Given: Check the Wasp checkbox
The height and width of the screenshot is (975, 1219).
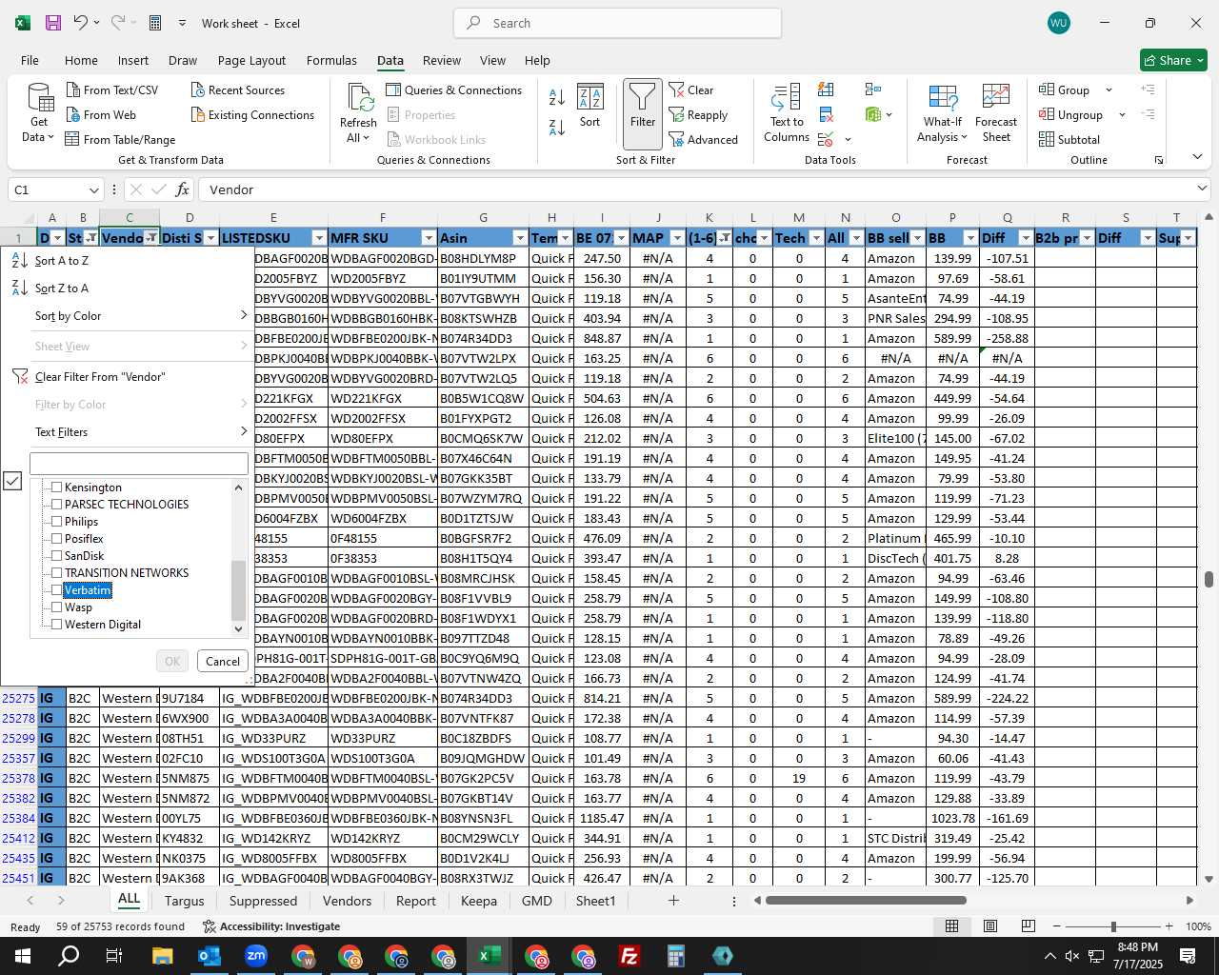Looking at the screenshot, I should [56, 607].
